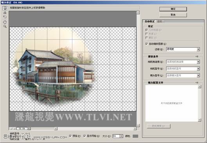
Task: Select the Hand tool
Action: click(5, 22)
